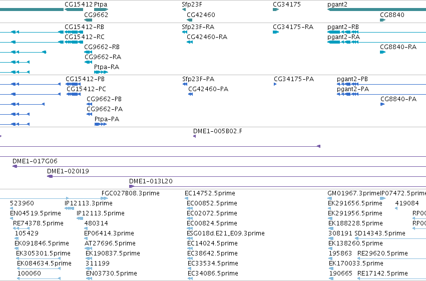
Task: Select clone DME1-005B02.F
Action: (x=218, y=131)
